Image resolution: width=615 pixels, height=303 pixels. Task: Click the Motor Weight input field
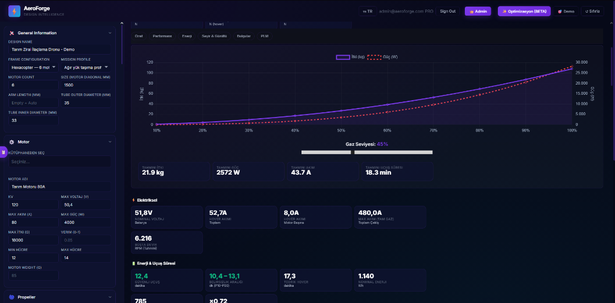tap(34, 275)
